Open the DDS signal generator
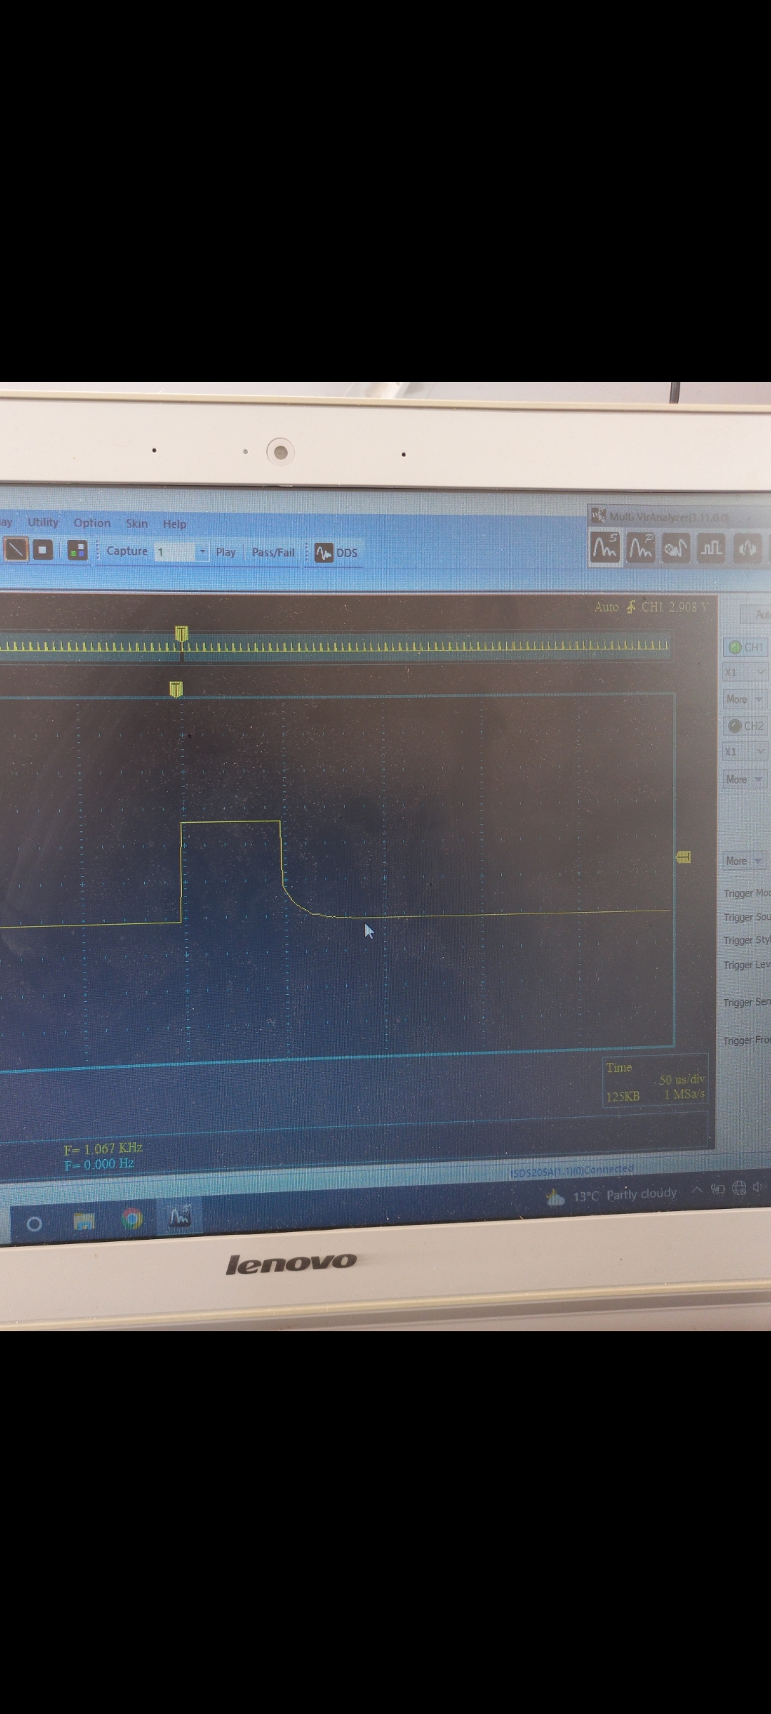The width and height of the screenshot is (771, 1714). pos(336,553)
